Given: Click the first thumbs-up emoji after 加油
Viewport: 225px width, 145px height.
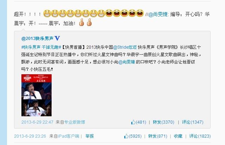Looking at the screenshot, I should pos(82,22).
